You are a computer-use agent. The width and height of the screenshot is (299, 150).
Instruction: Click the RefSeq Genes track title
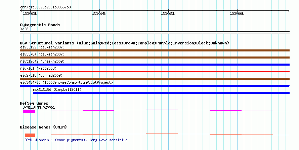tap(34, 104)
